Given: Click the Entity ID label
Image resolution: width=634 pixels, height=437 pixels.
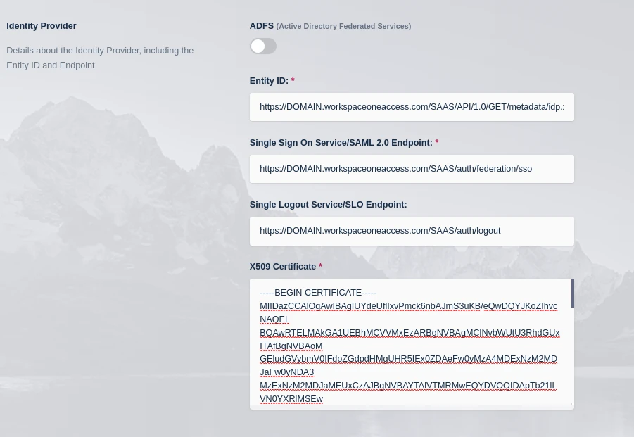Looking at the screenshot, I should pyautogui.click(x=269, y=80).
